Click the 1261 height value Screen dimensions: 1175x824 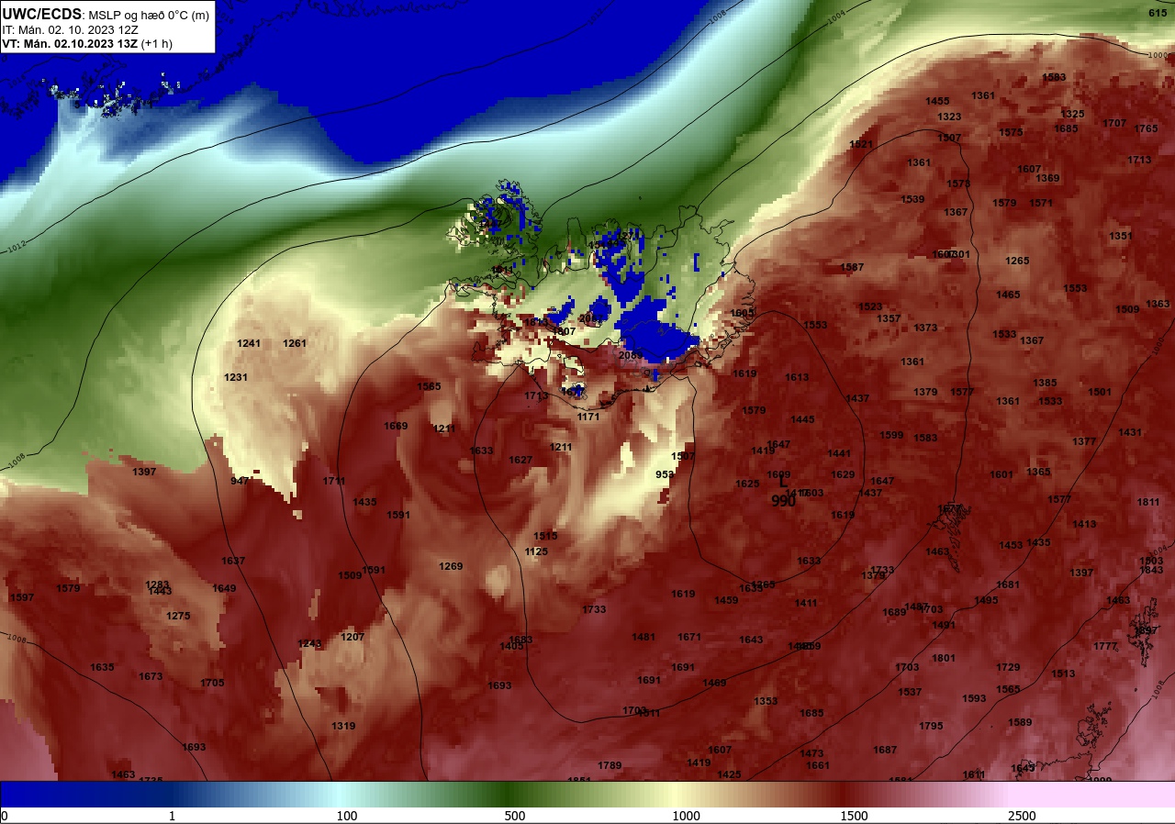pyautogui.click(x=295, y=343)
